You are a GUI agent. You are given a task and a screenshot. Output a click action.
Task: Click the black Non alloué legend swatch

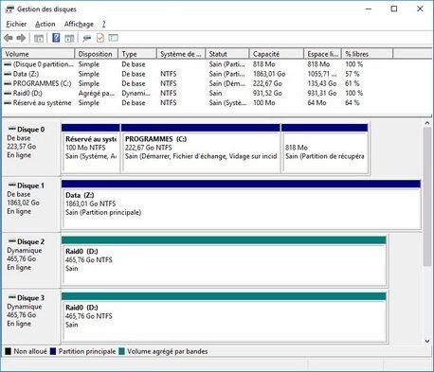click(9, 351)
